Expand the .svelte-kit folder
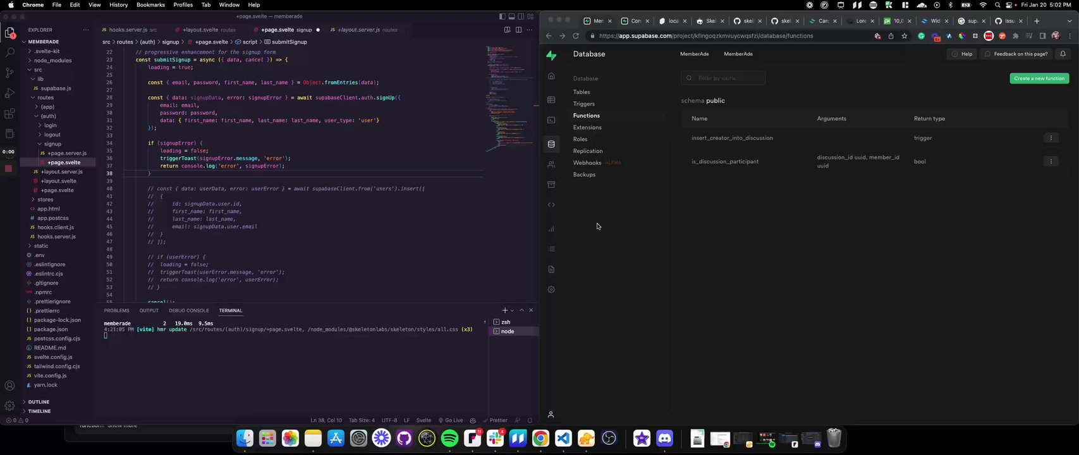The width and height of the screenshot is (1079, 455). 48,51
